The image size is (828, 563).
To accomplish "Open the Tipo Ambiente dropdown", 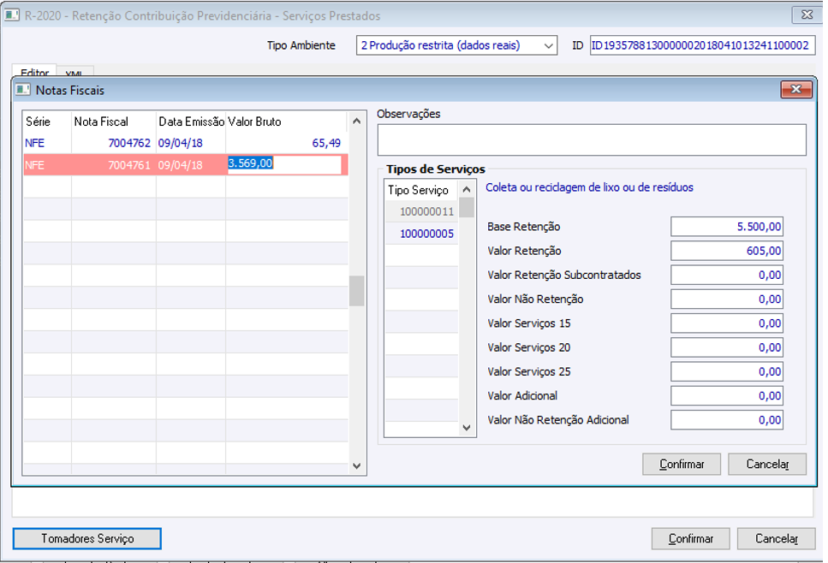I will click(x=549, y=45).
